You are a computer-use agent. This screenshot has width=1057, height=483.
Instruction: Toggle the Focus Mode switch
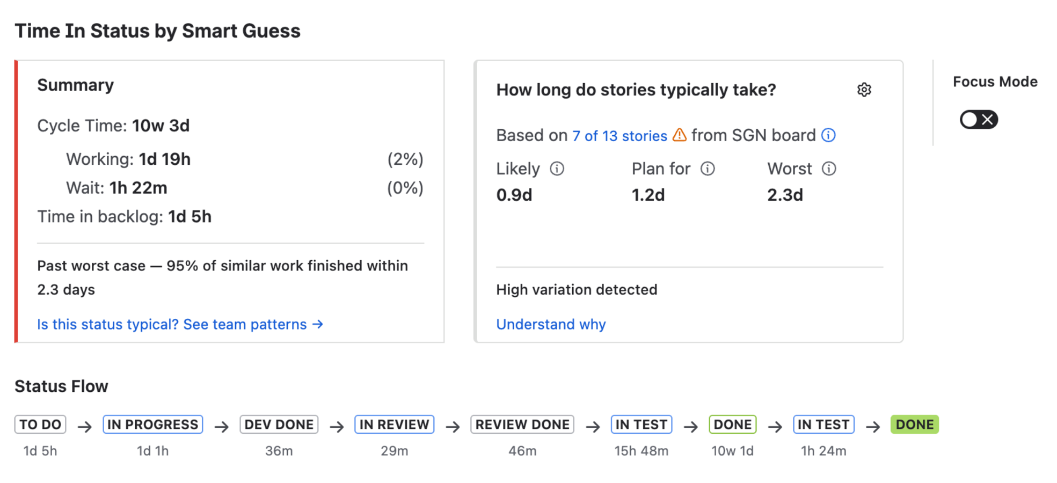[x=979, y=120]
